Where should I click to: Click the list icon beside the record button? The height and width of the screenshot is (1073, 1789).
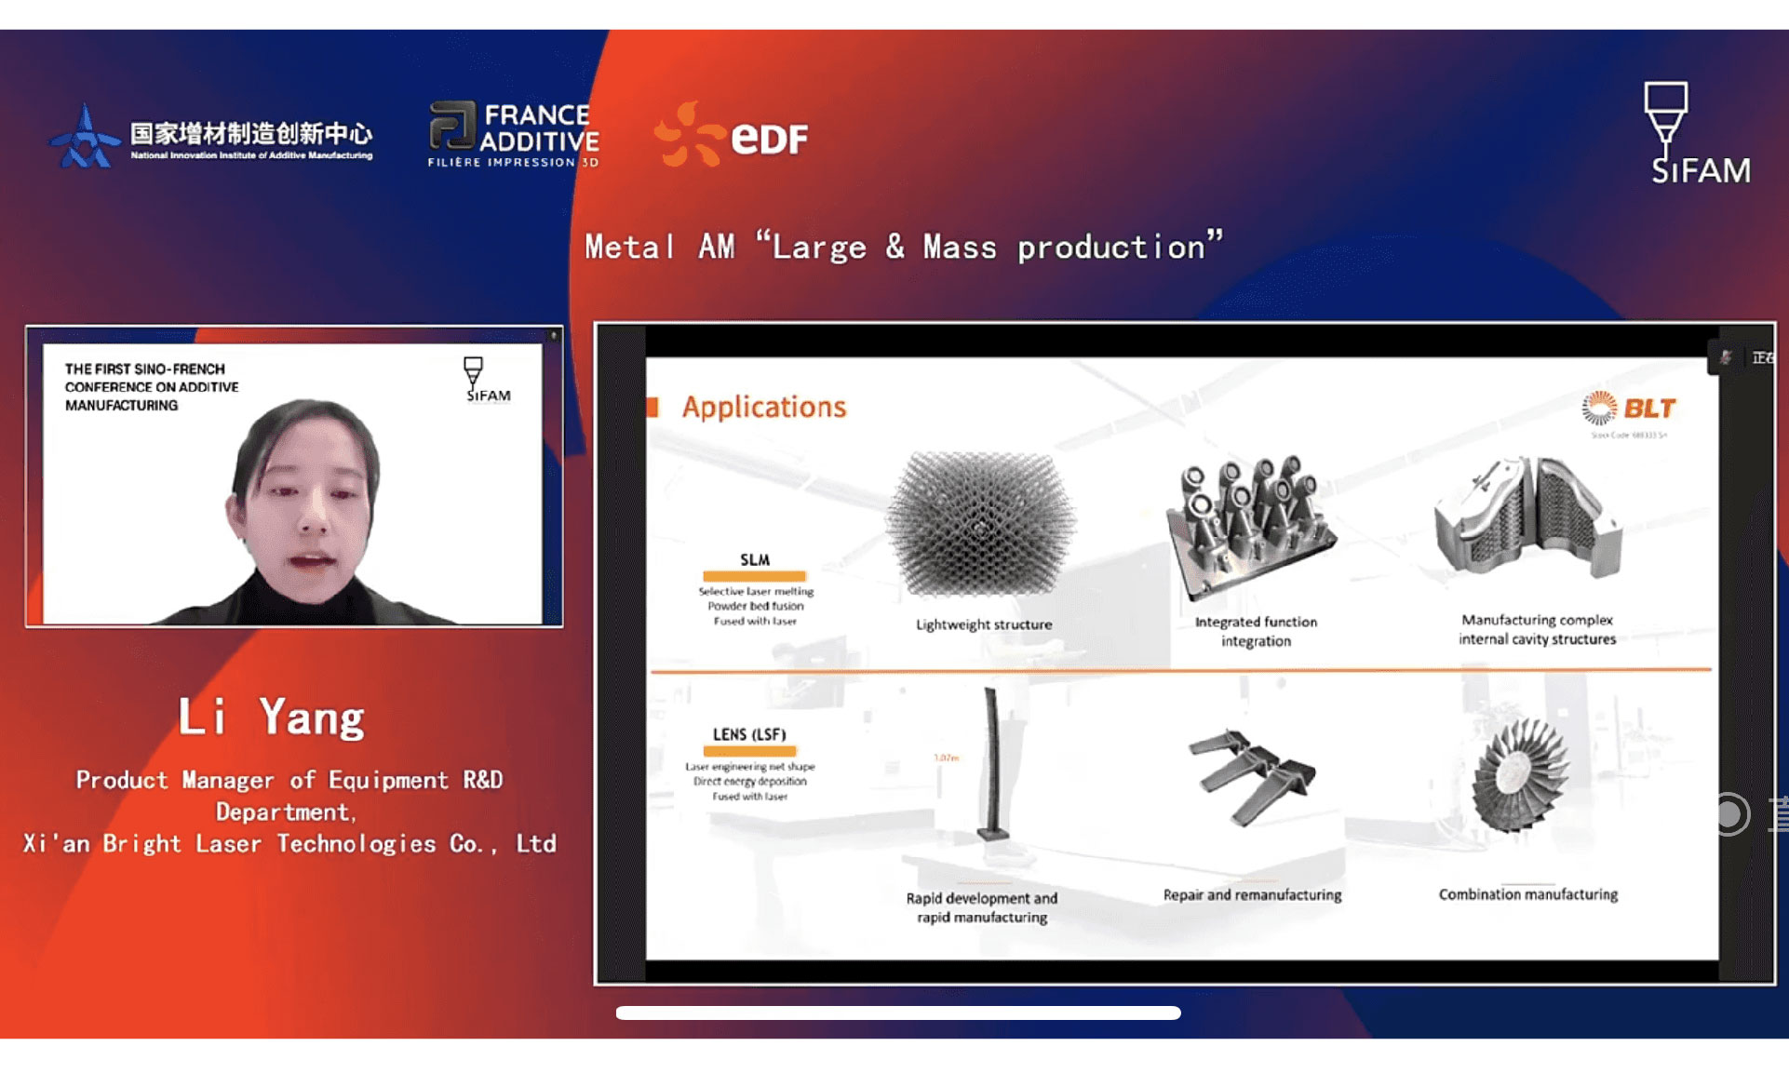click(1779, 813)
